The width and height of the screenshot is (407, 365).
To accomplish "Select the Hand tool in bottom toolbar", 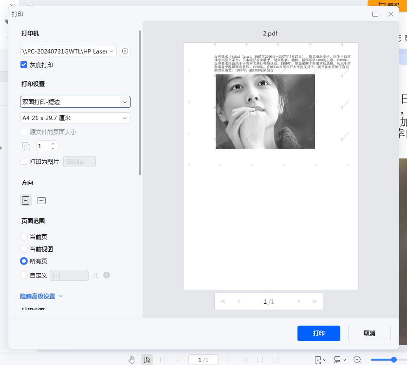I will point(131,359).
